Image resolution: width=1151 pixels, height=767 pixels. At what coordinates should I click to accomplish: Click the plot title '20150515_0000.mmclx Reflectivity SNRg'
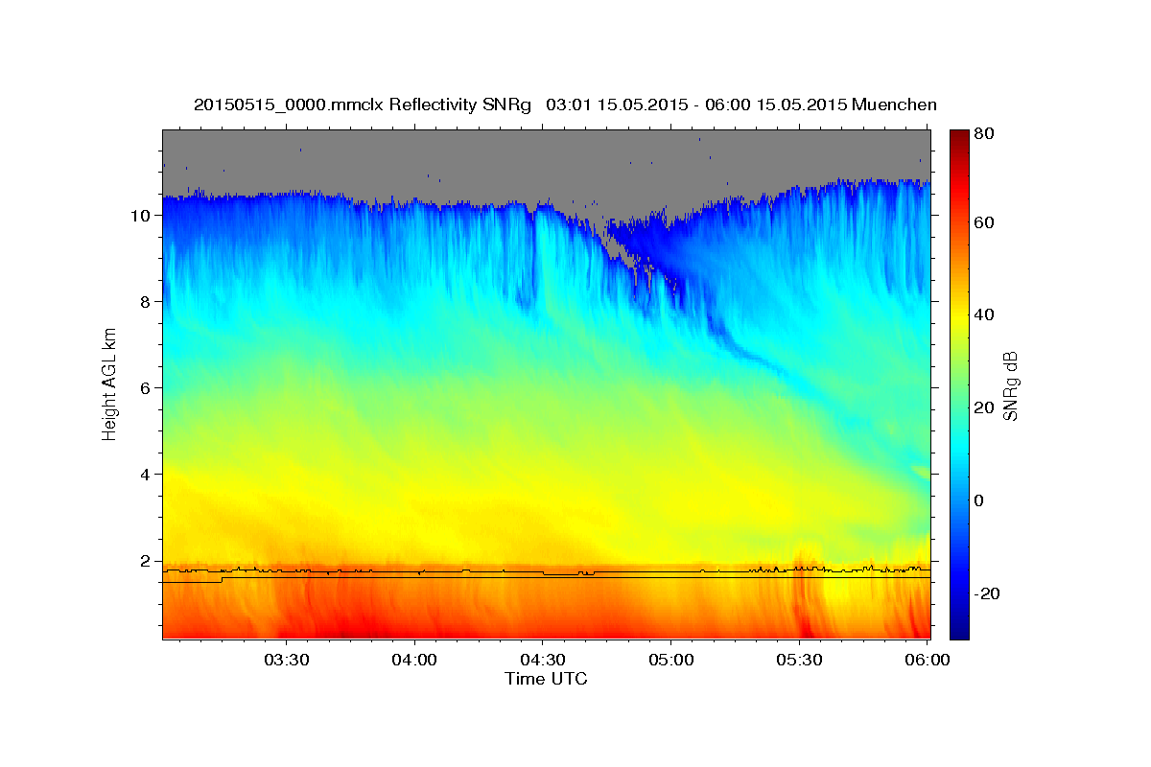click(363, 105)
